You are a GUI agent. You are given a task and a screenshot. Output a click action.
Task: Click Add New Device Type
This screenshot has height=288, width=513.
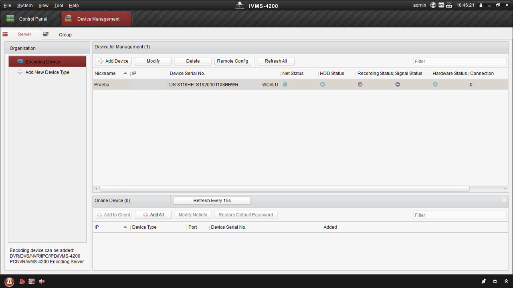coord(47,72)
